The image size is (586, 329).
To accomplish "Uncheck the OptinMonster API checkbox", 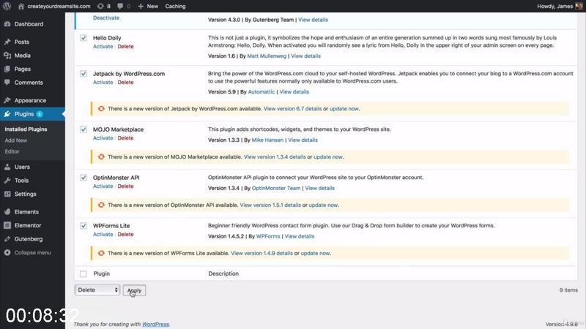I will [x=84, y=178].
